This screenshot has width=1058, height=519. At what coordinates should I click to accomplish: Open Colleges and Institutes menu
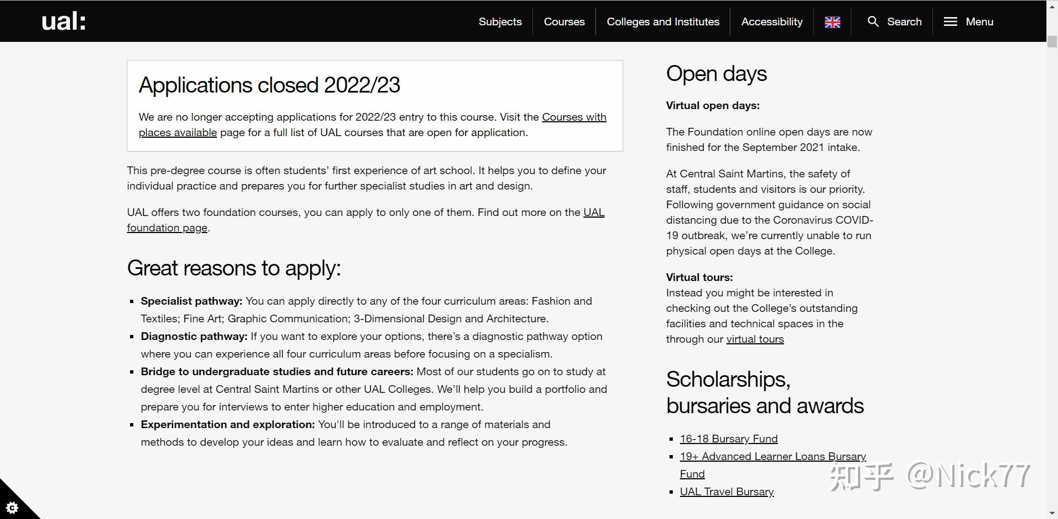tap(663, 21)
